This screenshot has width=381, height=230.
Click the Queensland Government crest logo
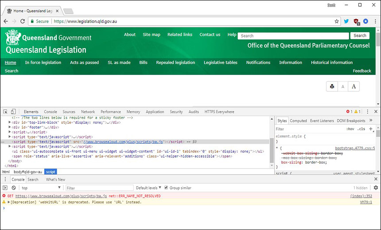click(13, 37)
